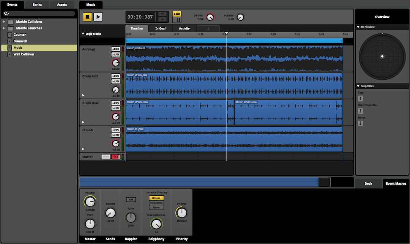Image resolution: width=410 pixels, height=244 pixels.
Task: Click the search magnifier icon in Events browser
Action: (6, 13)
